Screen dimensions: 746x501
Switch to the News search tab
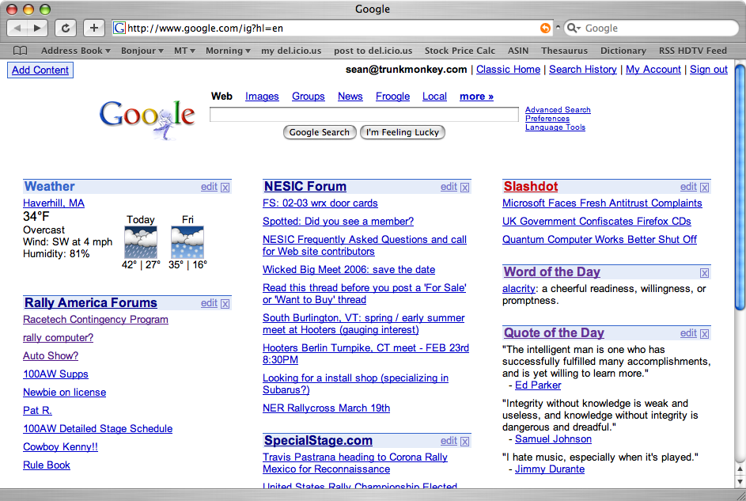[350, 96]
